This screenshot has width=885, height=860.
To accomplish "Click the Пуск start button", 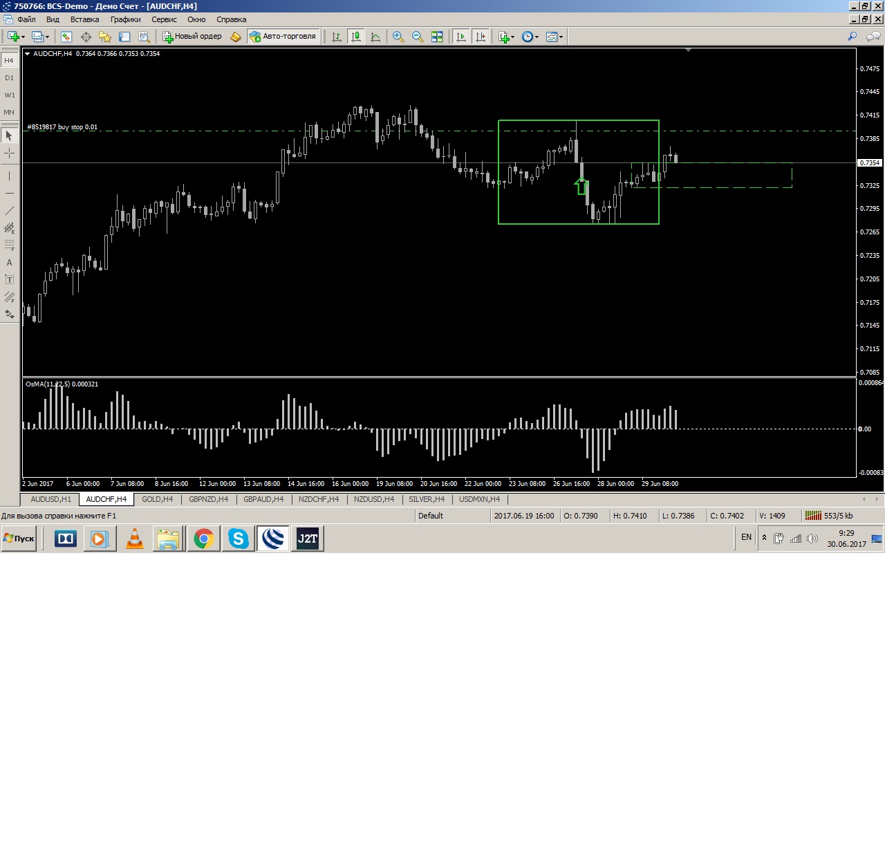I will point(19,539).
